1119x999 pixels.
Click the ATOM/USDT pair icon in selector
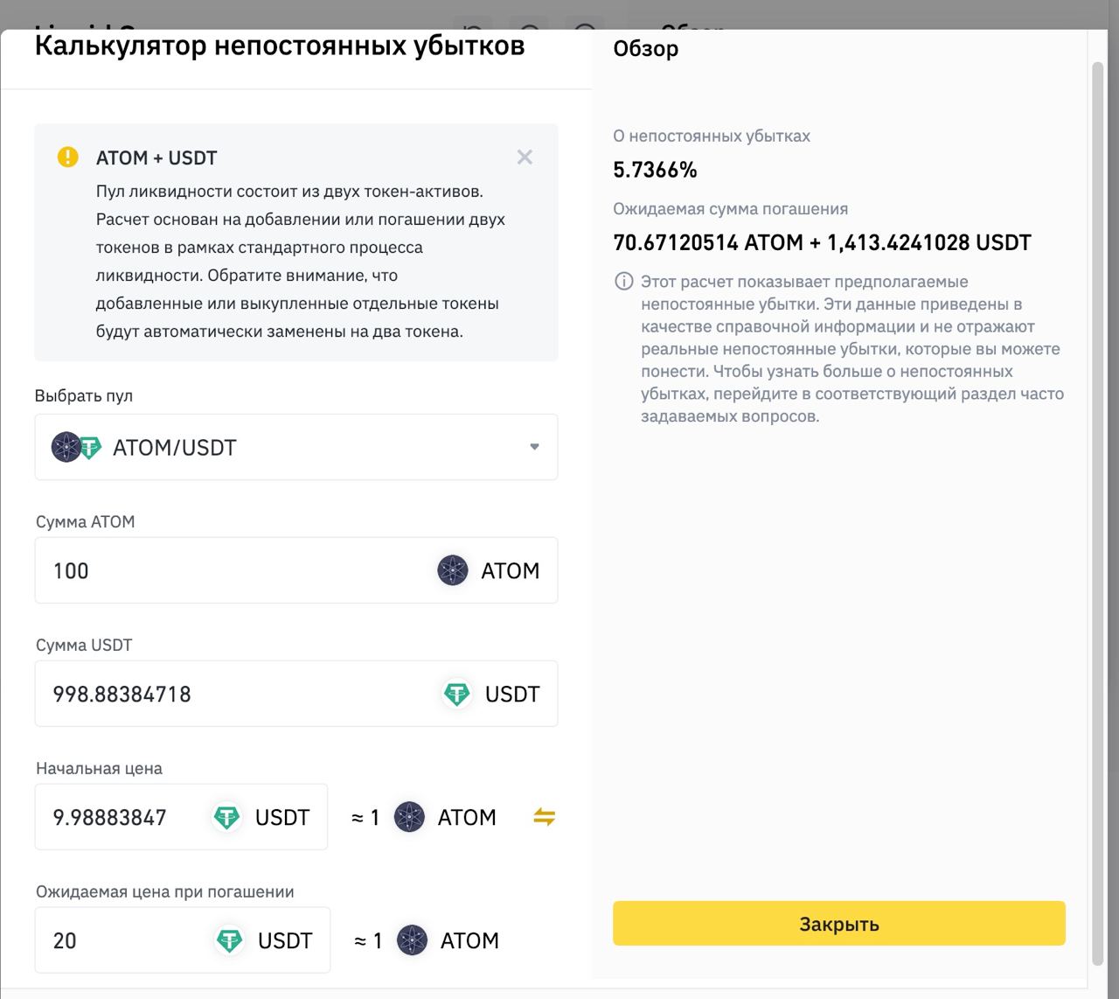point(77,447)
